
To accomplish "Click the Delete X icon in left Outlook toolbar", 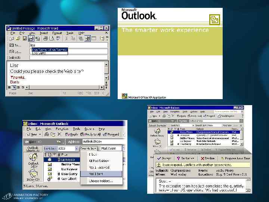I will 59,135.
